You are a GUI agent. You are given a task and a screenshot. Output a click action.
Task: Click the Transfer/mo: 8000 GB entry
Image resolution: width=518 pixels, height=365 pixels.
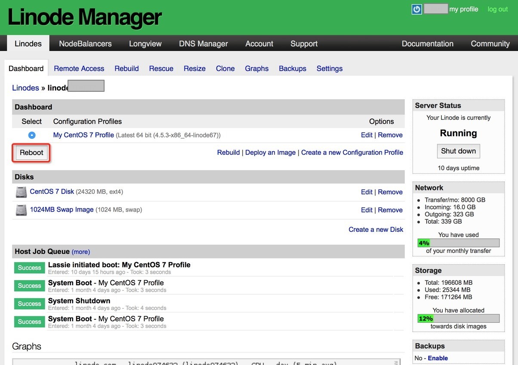pos(455,200)
